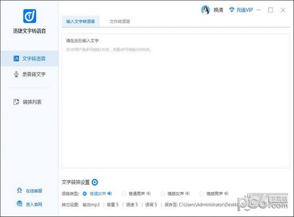Click the 语调 5 pitch setting
The height and width of the screenshot is (217, 294).
[x=151, y=205]
